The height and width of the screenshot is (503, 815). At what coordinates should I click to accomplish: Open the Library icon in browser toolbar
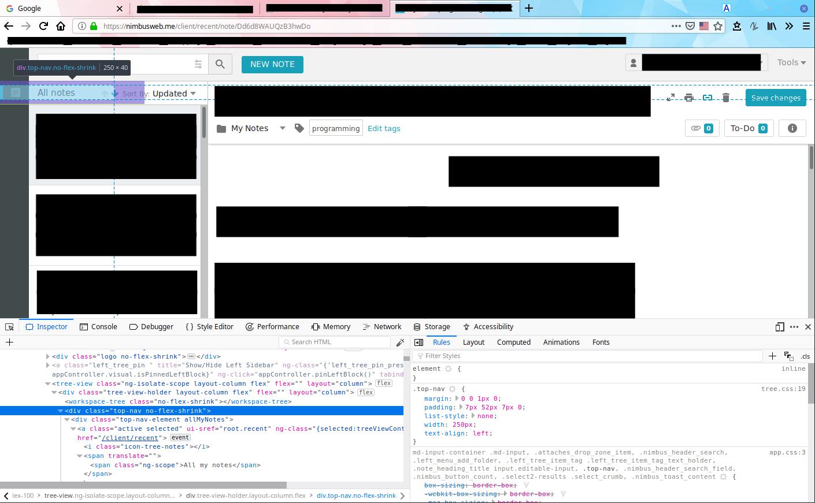(x=772, y=26)
